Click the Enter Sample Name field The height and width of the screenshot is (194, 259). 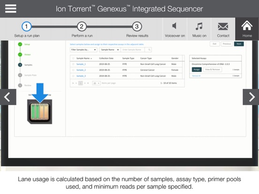coord(133,50)
